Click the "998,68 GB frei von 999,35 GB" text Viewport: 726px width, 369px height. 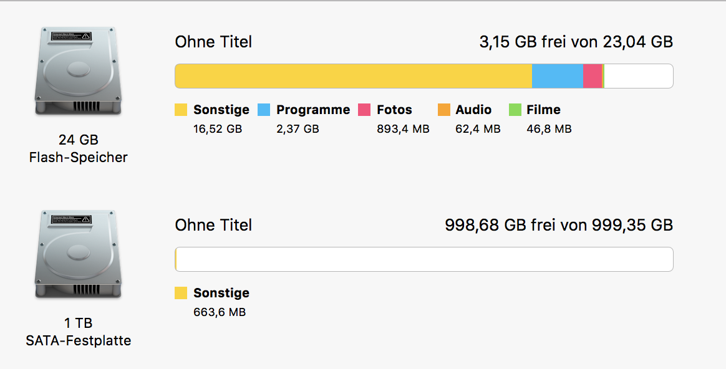(559, 225)
